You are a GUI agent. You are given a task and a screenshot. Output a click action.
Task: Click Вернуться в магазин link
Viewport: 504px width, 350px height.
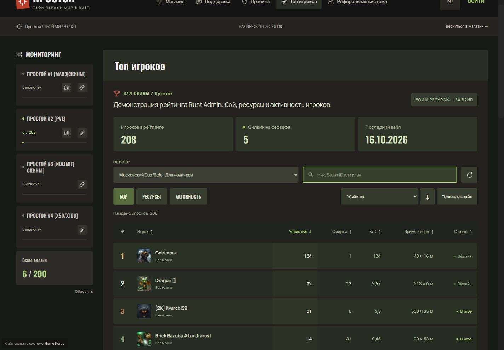tap(467, 27)
